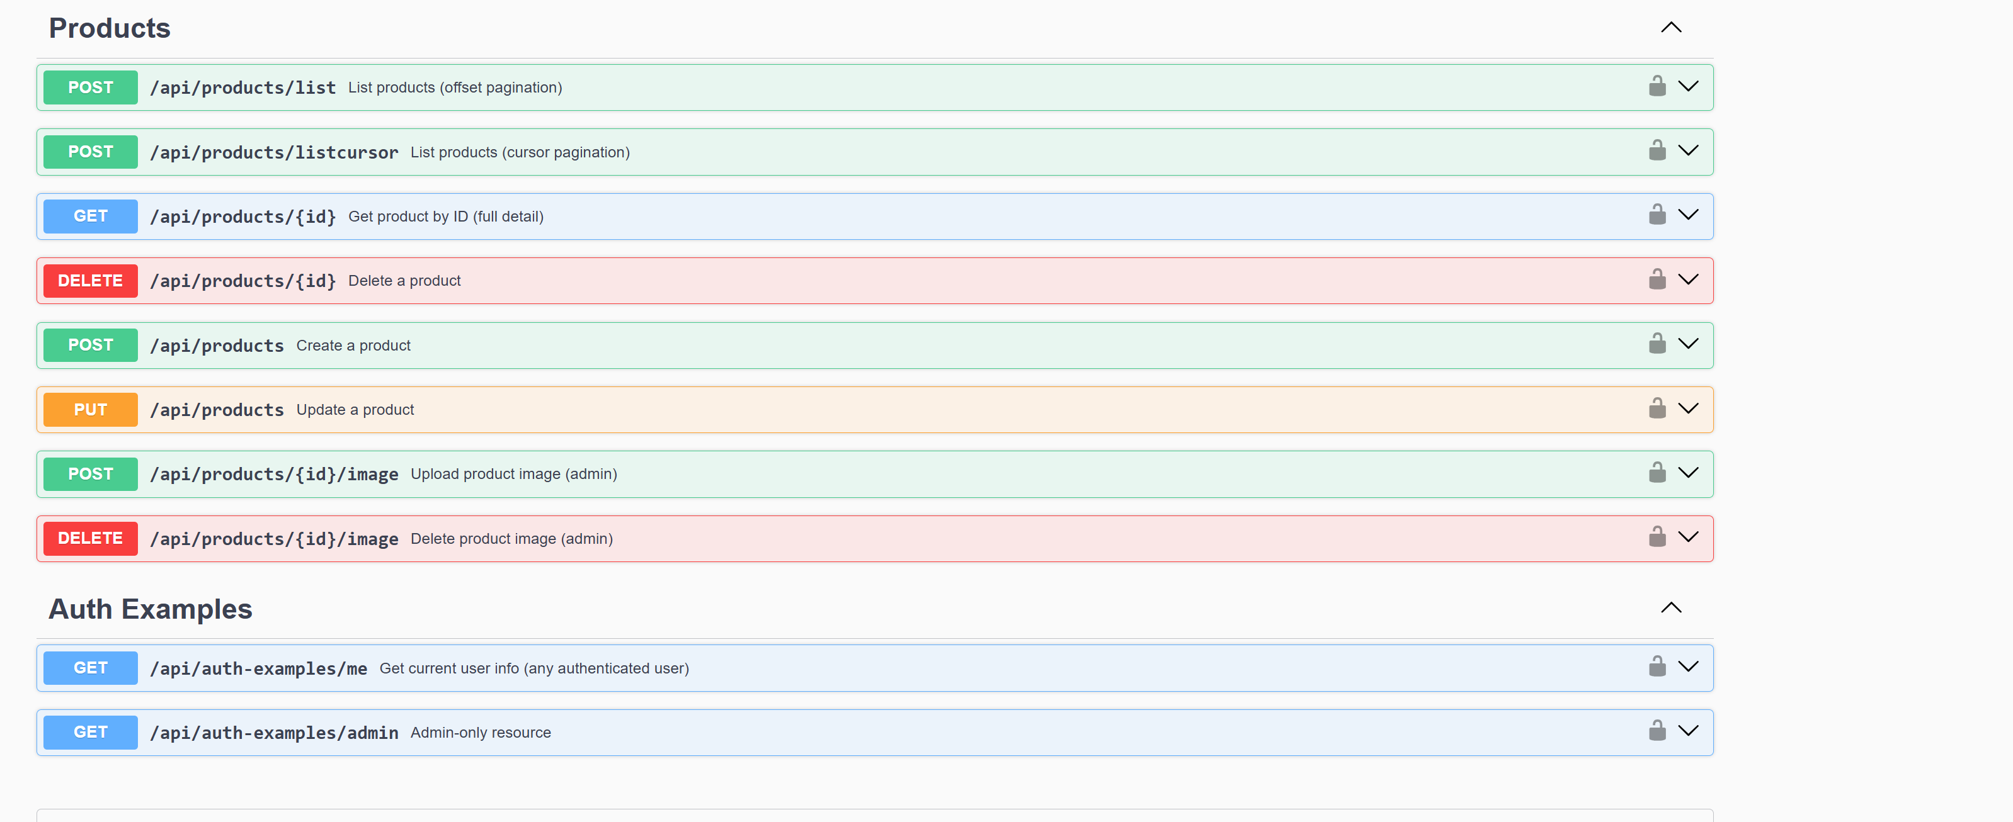Click 'Create a product' description
Viewport: 2013px width, 822px height.
point(353,345)
